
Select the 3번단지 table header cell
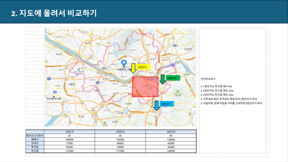(x=171, y=132)
